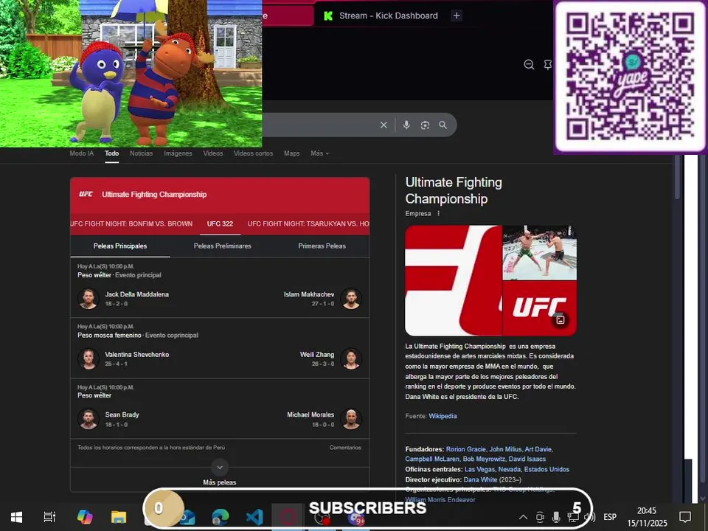Open the David Isaacs link
This screenshot has width=708, height=531.
(527, 459)
